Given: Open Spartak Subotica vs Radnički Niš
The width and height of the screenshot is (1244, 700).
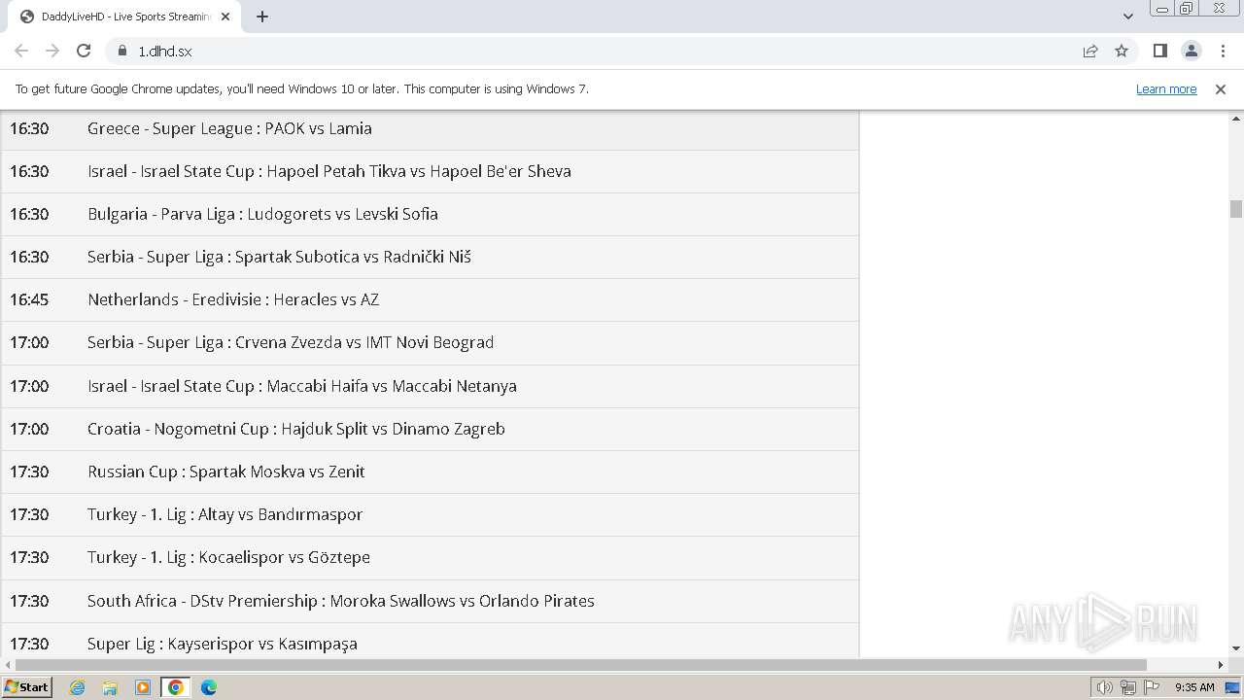Looking at the screenshot, I should coord(279,257).
